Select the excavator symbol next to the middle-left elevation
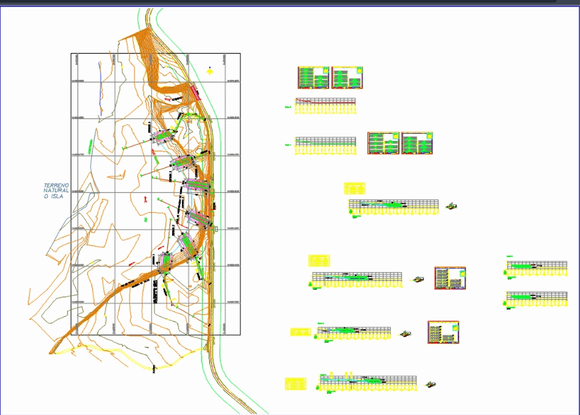Image resolution: width=580 pixels, height=415 pixels. [419, 279]
